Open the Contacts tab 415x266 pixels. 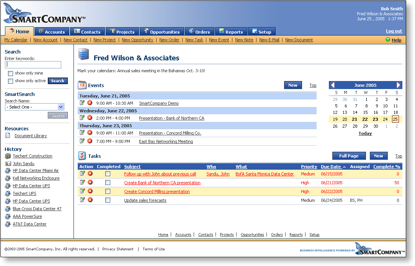[x=87, y=31]
